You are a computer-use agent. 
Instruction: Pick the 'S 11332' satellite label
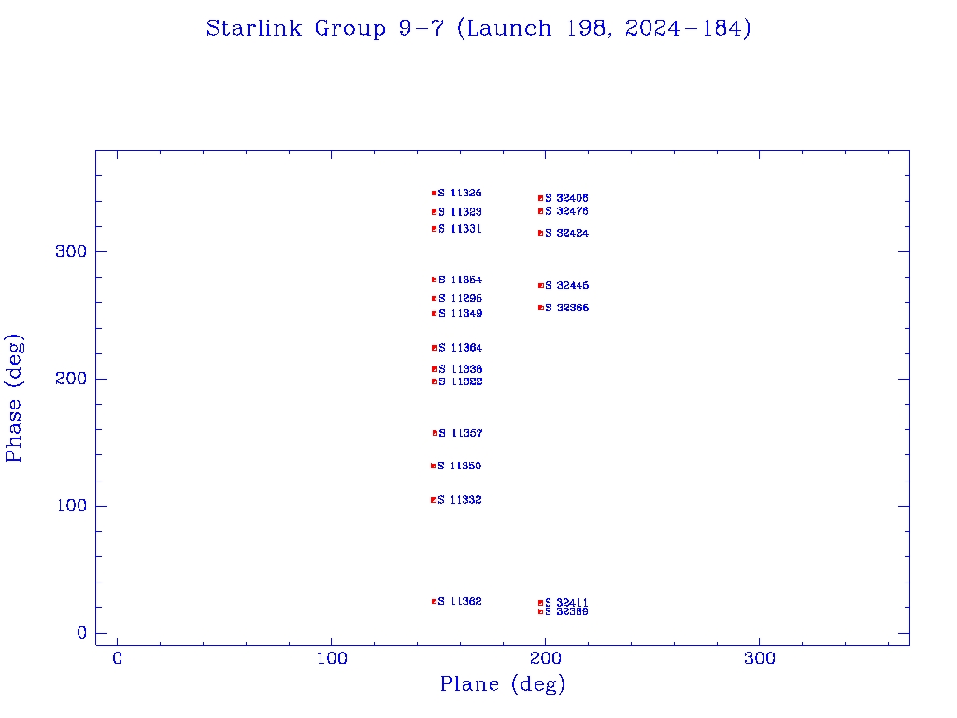(460, 500)
